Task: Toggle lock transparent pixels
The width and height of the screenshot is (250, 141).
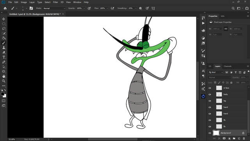Action: (x=215, y=83)
